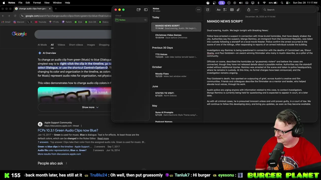Click Chrome address bar URL
321x180 pixels.
(68, 16)
